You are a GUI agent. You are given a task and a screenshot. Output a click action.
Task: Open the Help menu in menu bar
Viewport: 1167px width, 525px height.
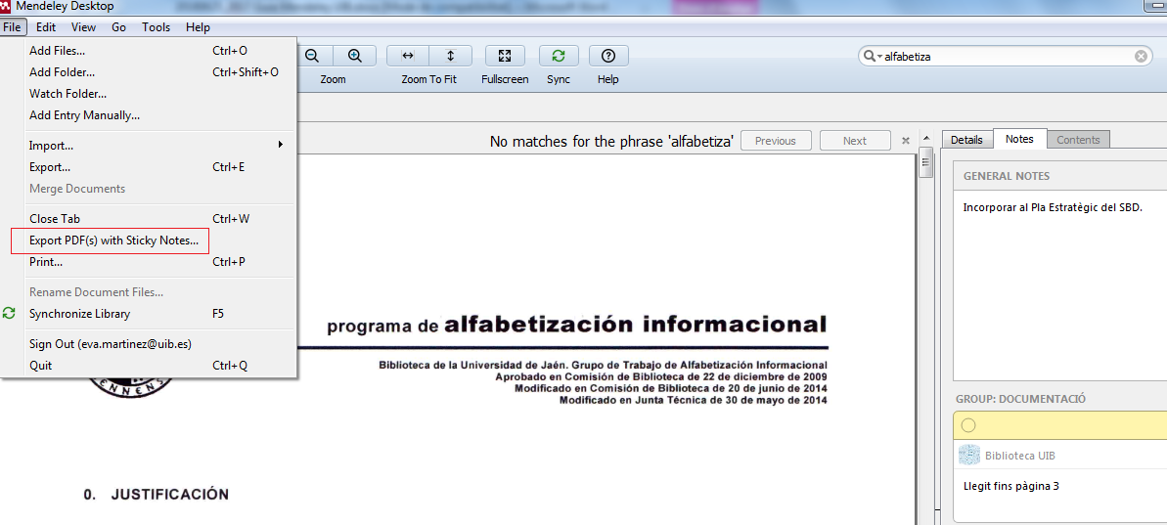(198, 27)
